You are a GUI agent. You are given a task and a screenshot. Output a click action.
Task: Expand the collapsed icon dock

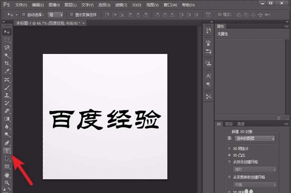click(x=211, y=22)
